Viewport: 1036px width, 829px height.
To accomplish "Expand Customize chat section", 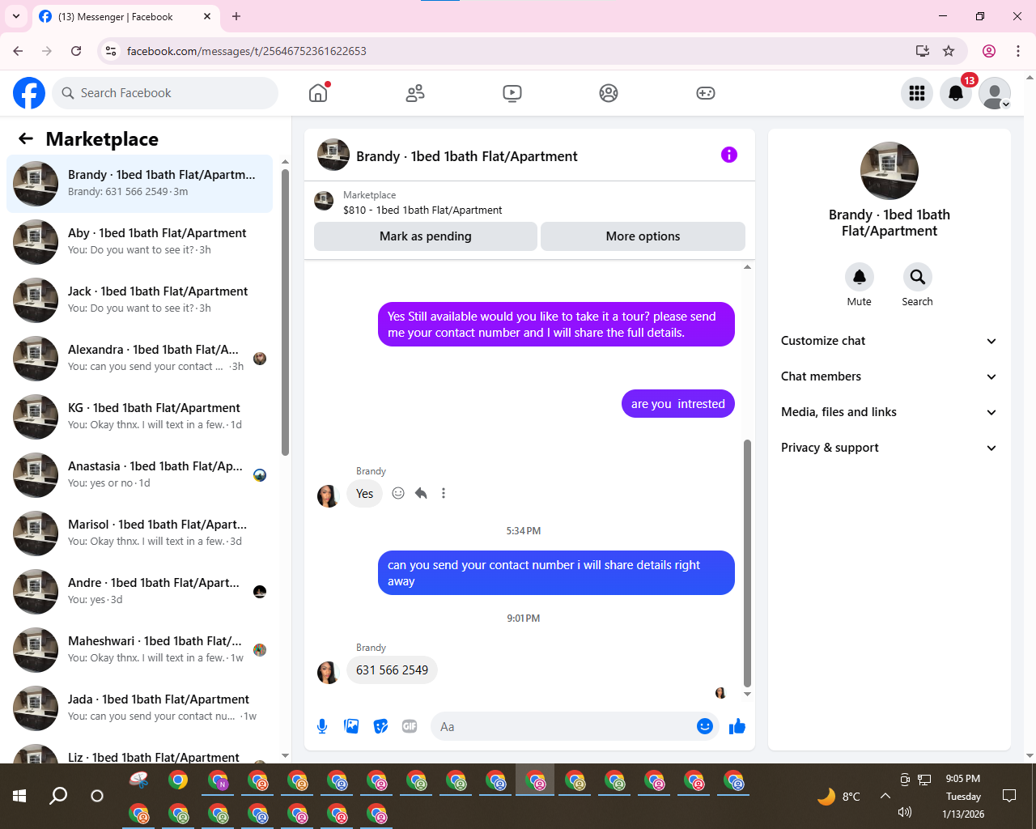I will [889, 341].
